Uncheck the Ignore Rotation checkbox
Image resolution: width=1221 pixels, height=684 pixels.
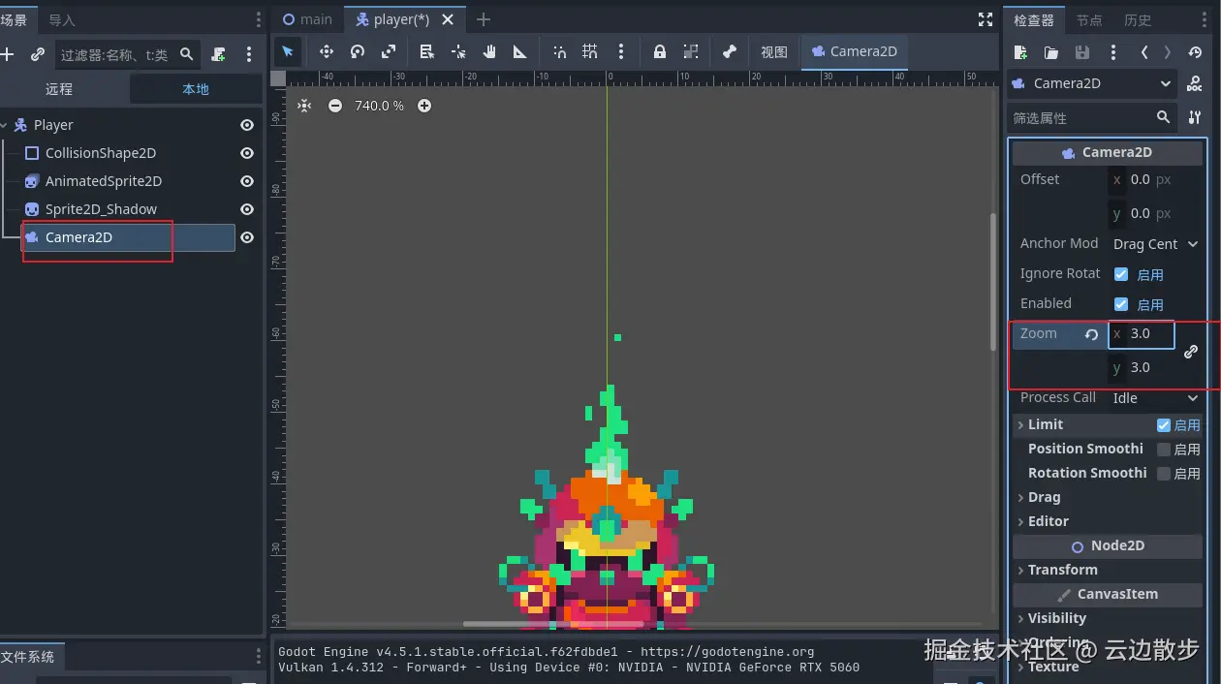[1121, 274]
